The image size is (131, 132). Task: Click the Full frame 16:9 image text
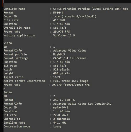[71, 81]
